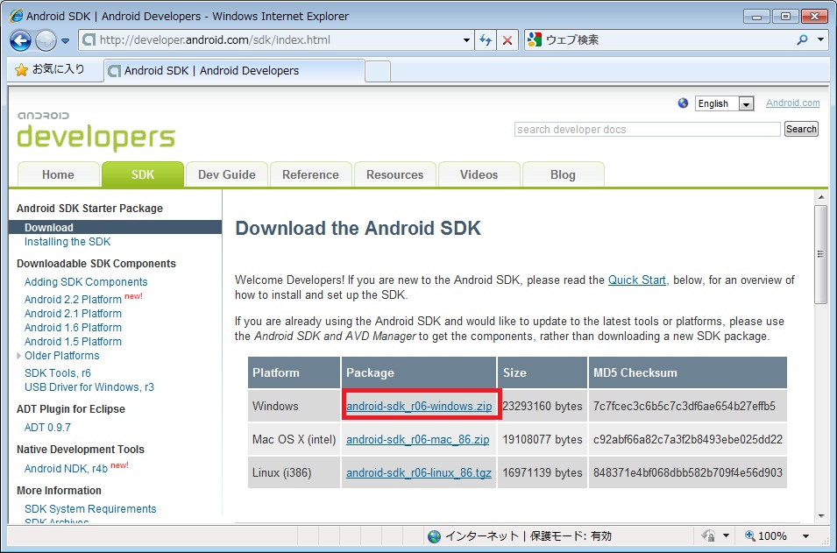Open ADT 0.9.7 link

pyautogui.click(x=47, y=428)
